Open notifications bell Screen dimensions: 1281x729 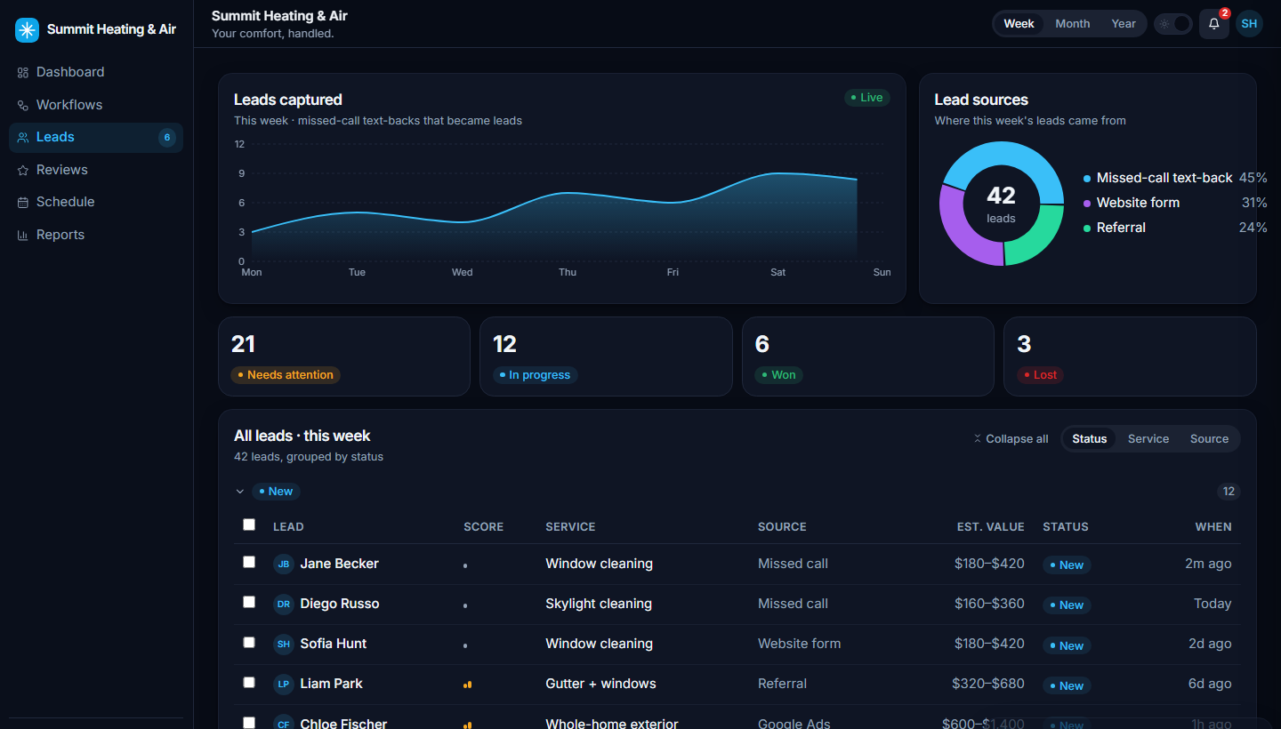pyautogui.click(x=1214, y=24)
